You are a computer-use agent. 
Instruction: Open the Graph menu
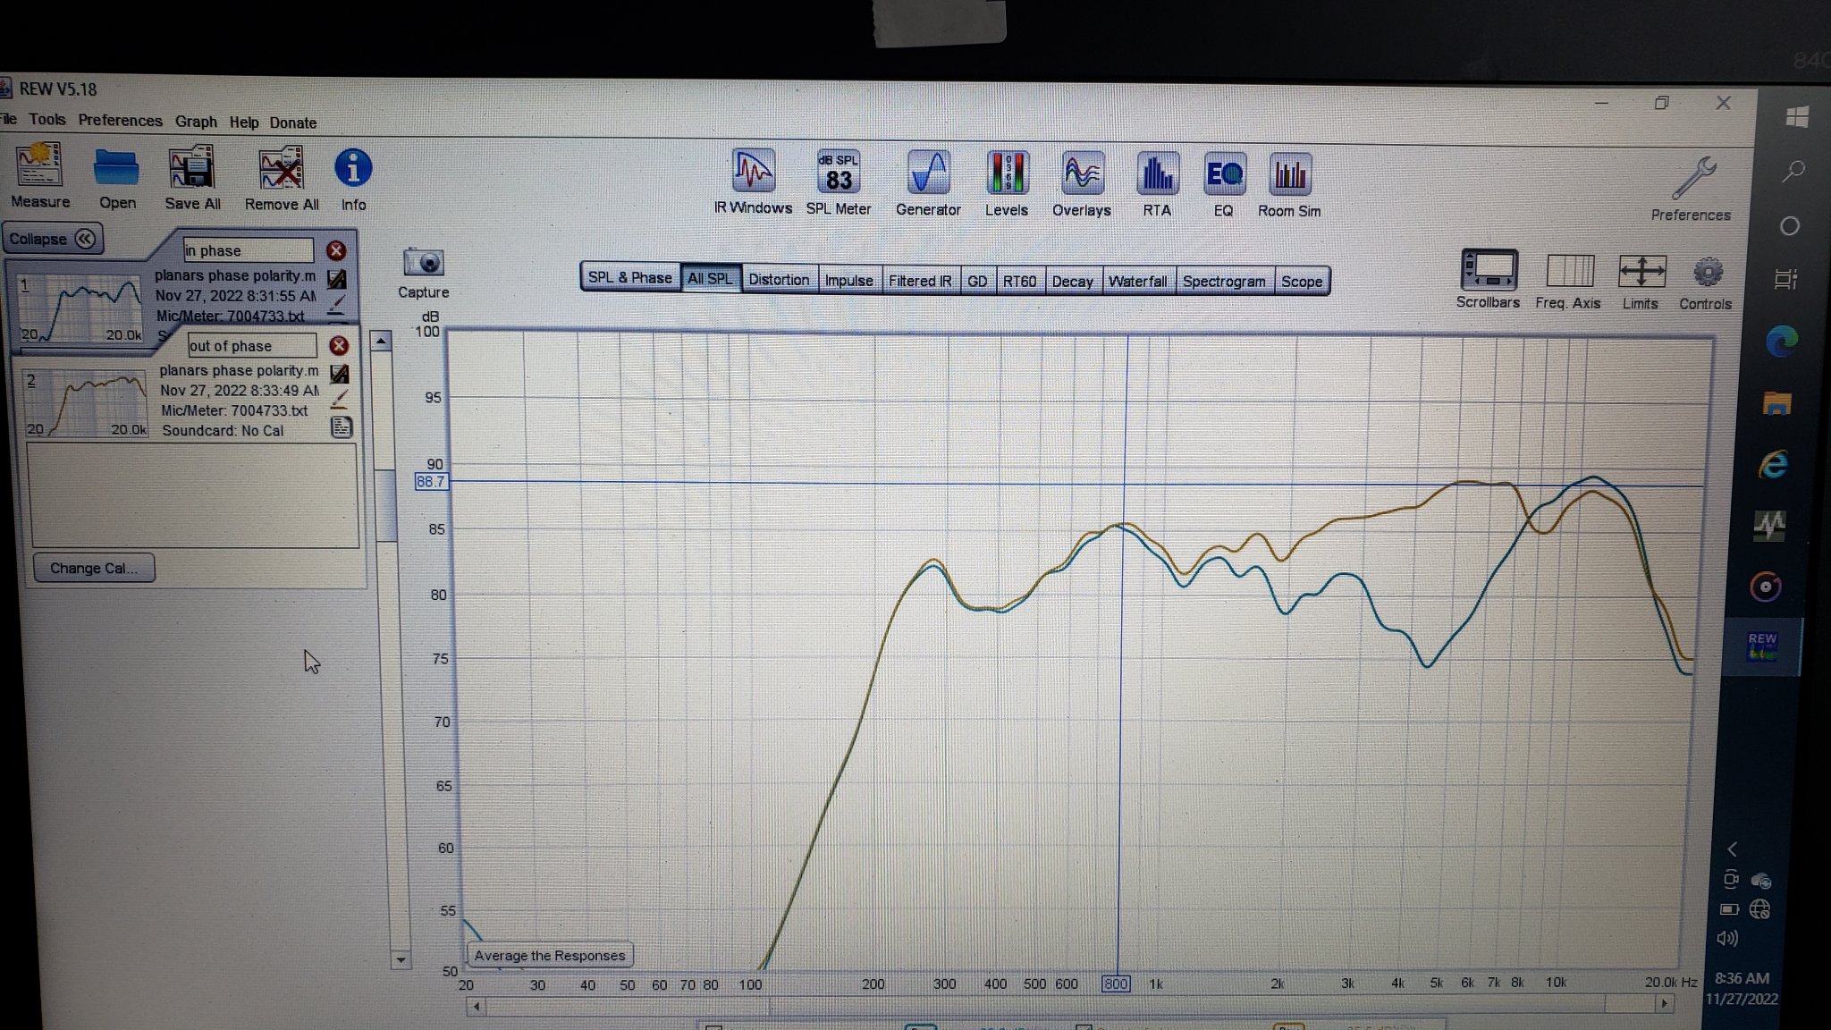pyautogui.click(x=196, y=122)
